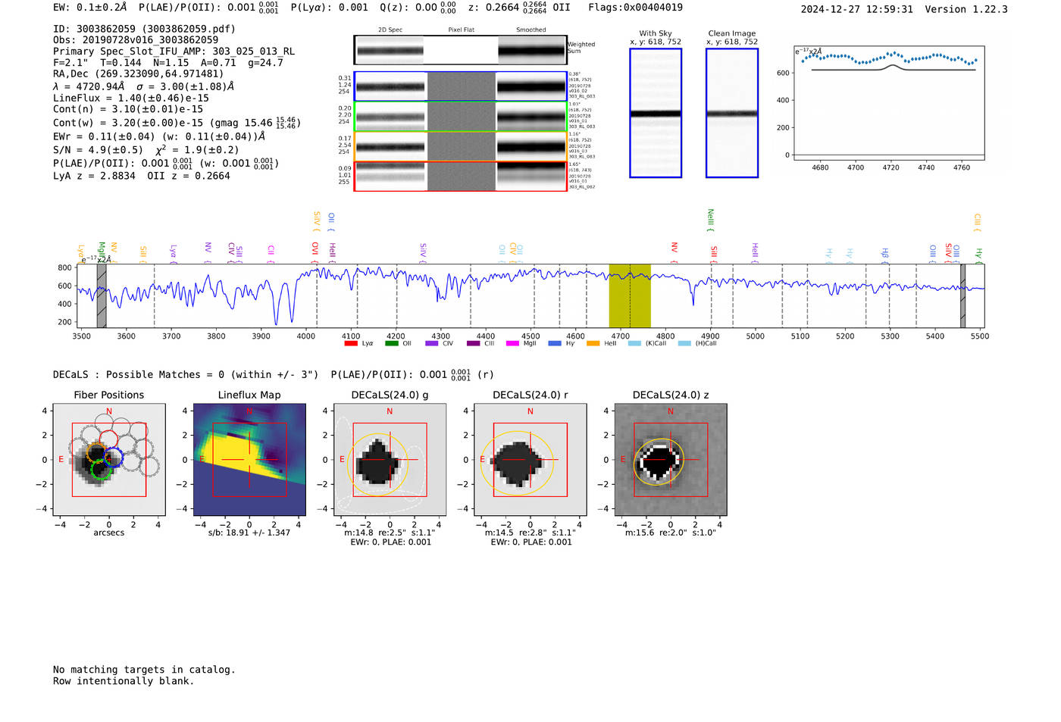Click the green OII legend swatch
The width and height of the screenshot is (1061, 722).
point(391,343)
